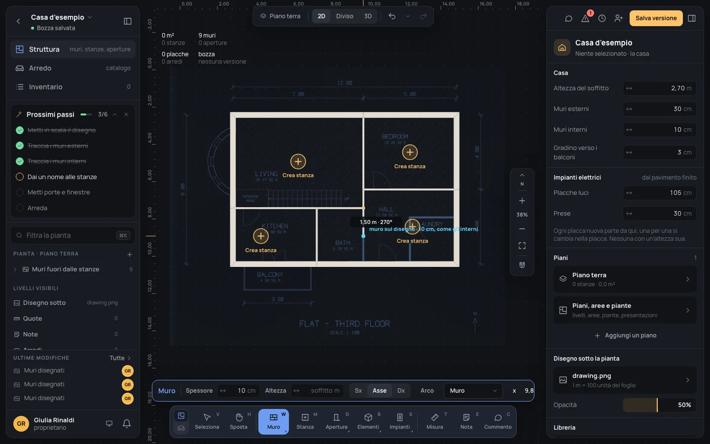Adjust the Opacità slider
The width and height of the screenshot is (710, 444).
(660, 405)
